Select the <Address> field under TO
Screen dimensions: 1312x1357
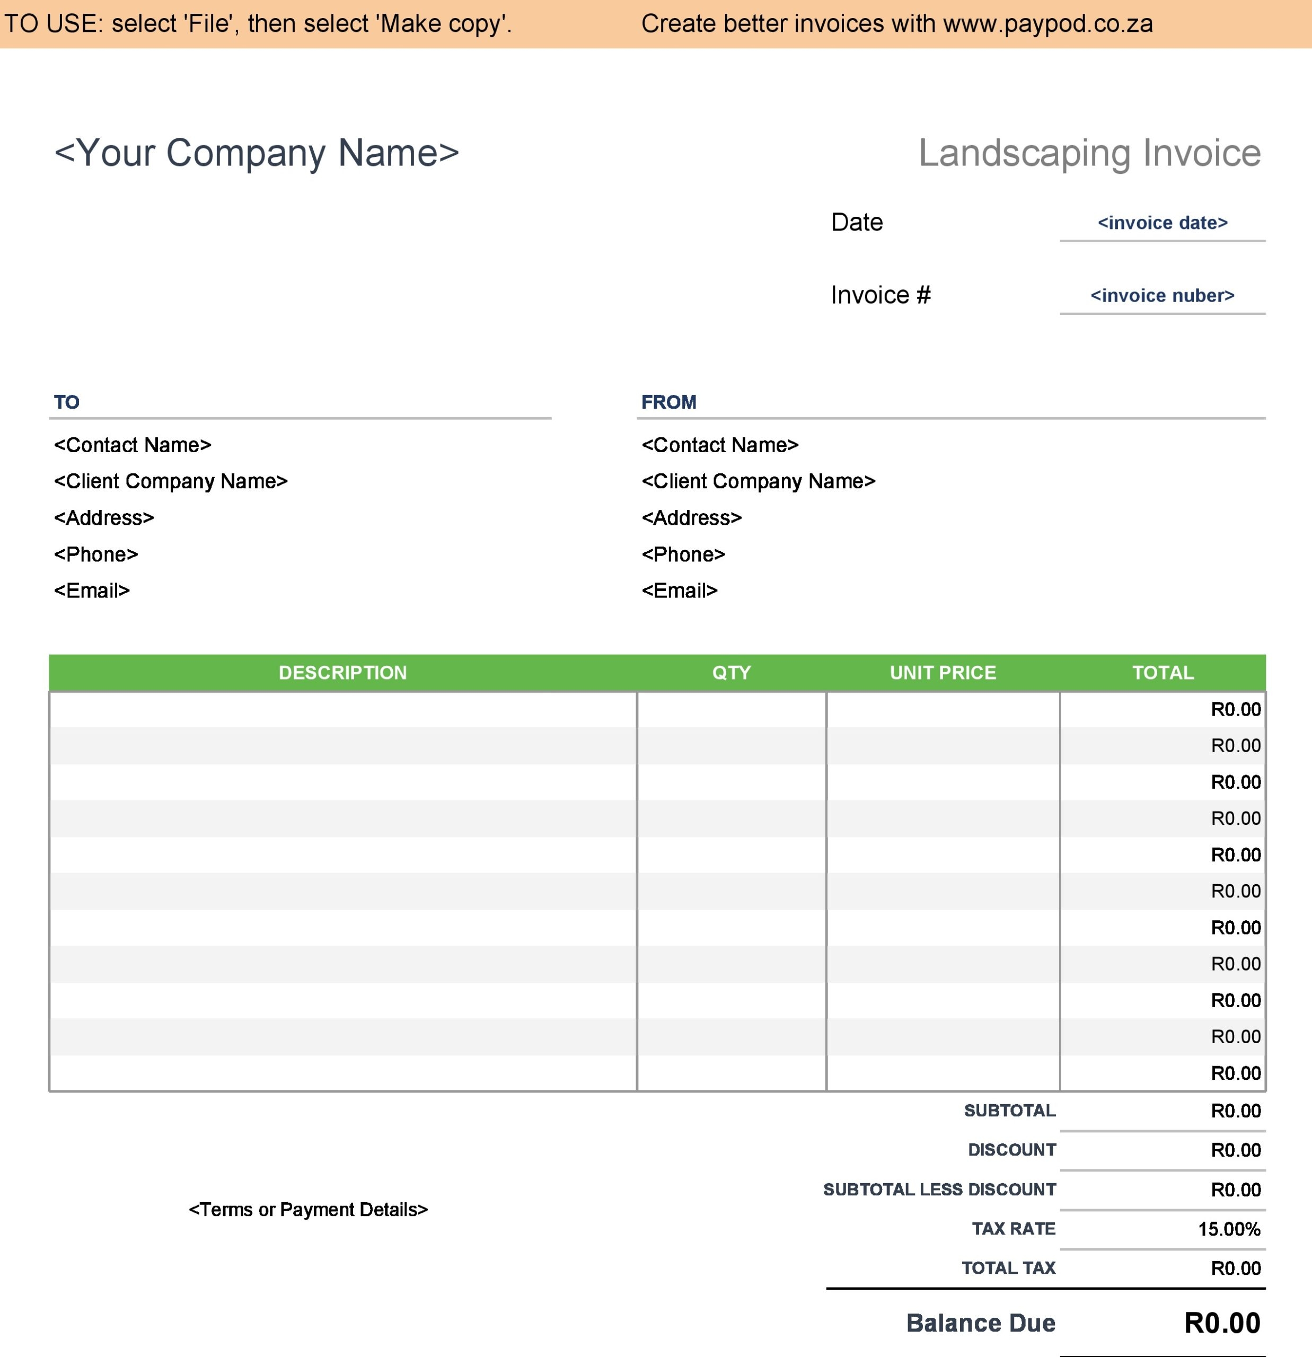[104, 518]
